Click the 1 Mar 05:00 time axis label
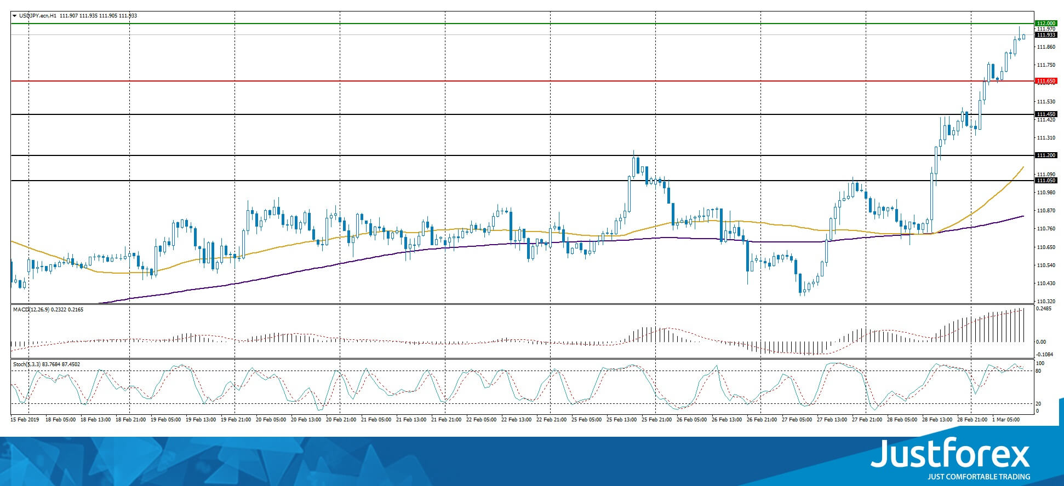The width and height of the screenshot is (1064, 486). coord(1006,420)
